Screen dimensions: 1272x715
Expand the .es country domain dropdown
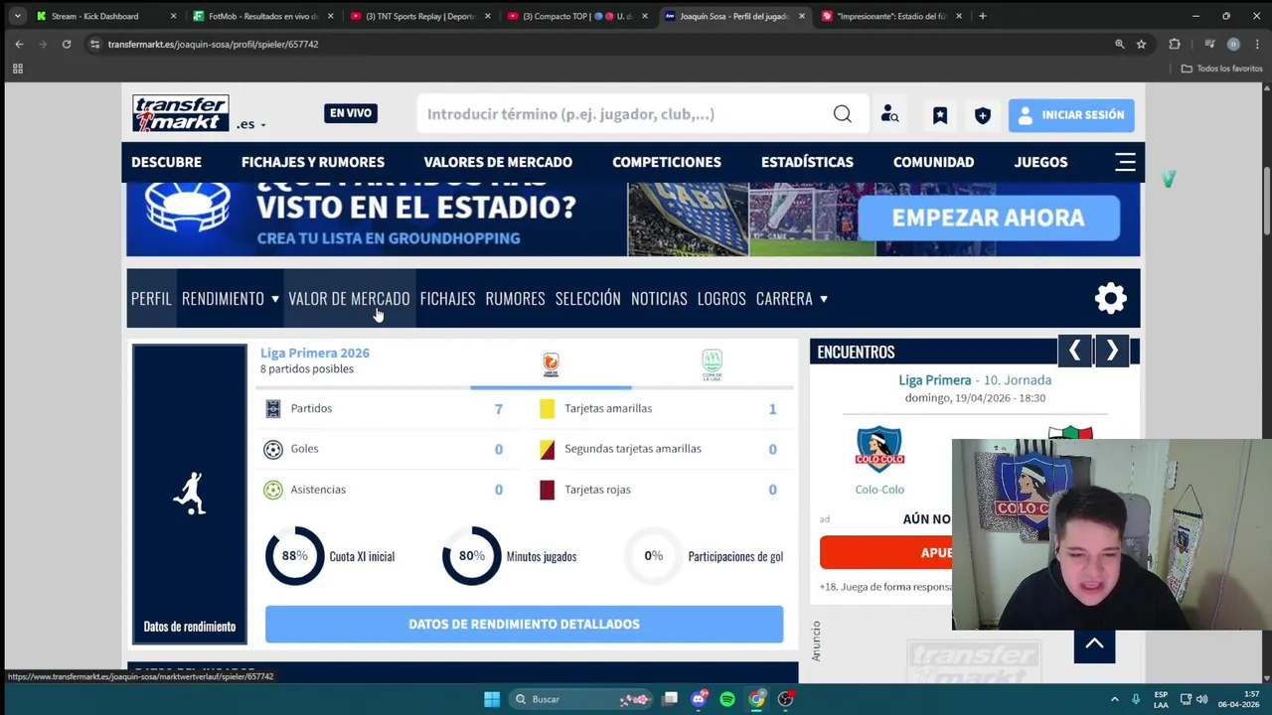pos(250,125)
